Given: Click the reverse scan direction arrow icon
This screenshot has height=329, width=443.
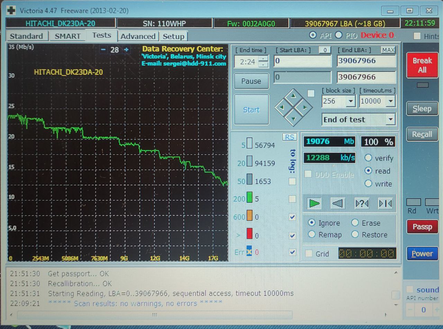Looking at the screenshot, I should point(338,203).
